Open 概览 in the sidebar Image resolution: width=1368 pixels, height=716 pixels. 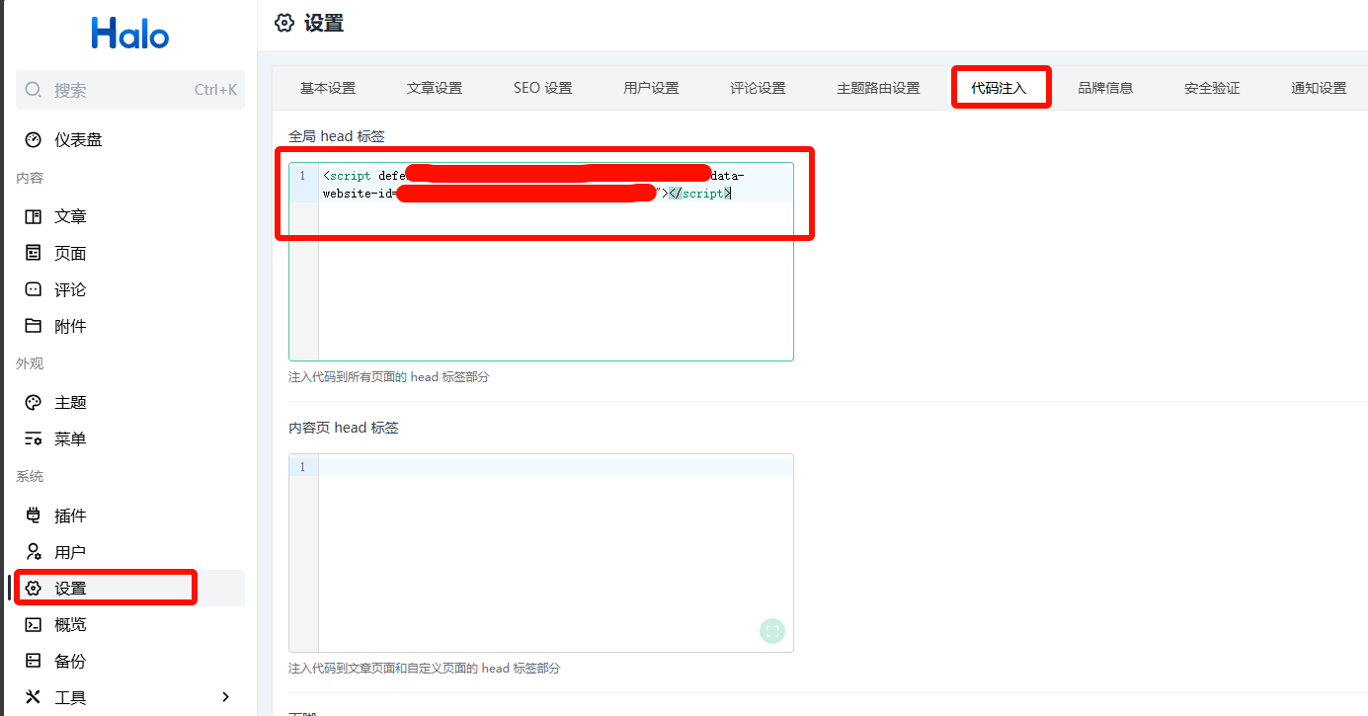pos(130,624)
